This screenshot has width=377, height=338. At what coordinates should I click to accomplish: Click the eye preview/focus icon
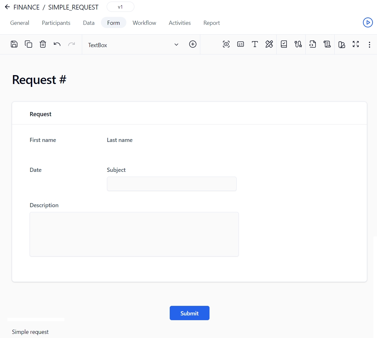[x=226, y=44]
